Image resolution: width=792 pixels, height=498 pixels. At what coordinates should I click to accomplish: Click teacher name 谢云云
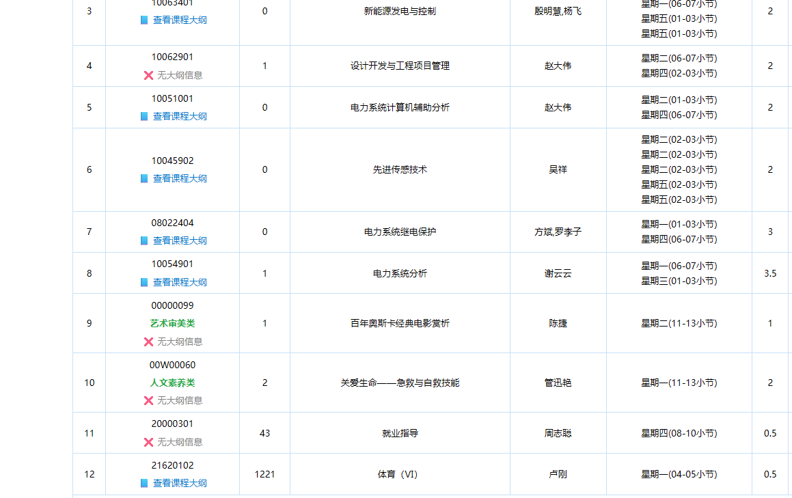pyautogui.click(x=558, y=273)
